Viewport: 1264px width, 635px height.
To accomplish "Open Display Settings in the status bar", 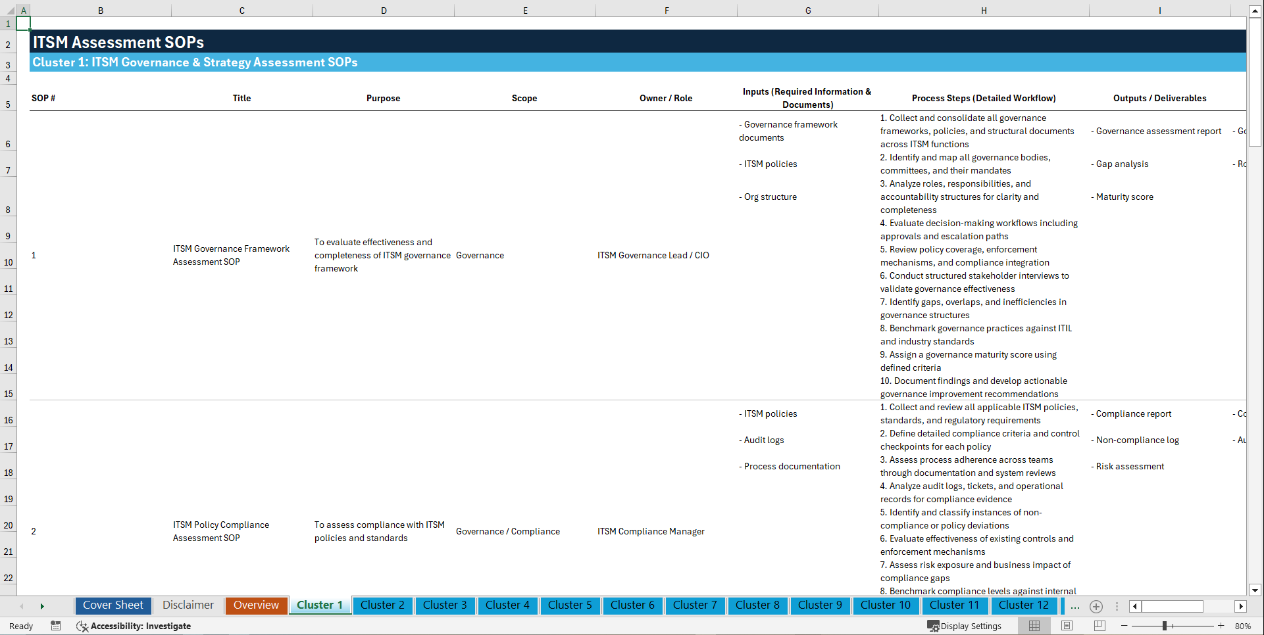I will pos(965,626).
